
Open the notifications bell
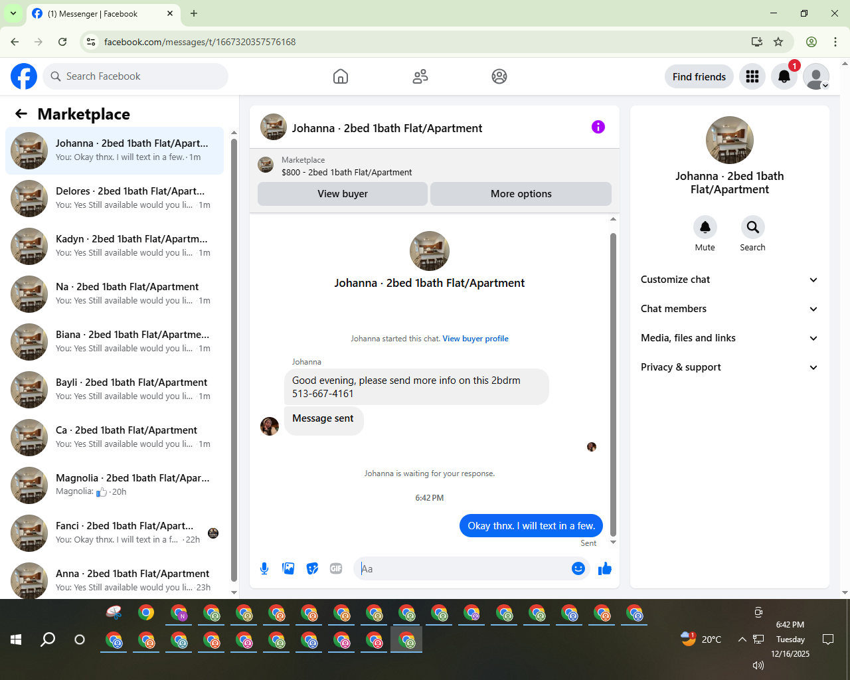click(x=784, y=76)
